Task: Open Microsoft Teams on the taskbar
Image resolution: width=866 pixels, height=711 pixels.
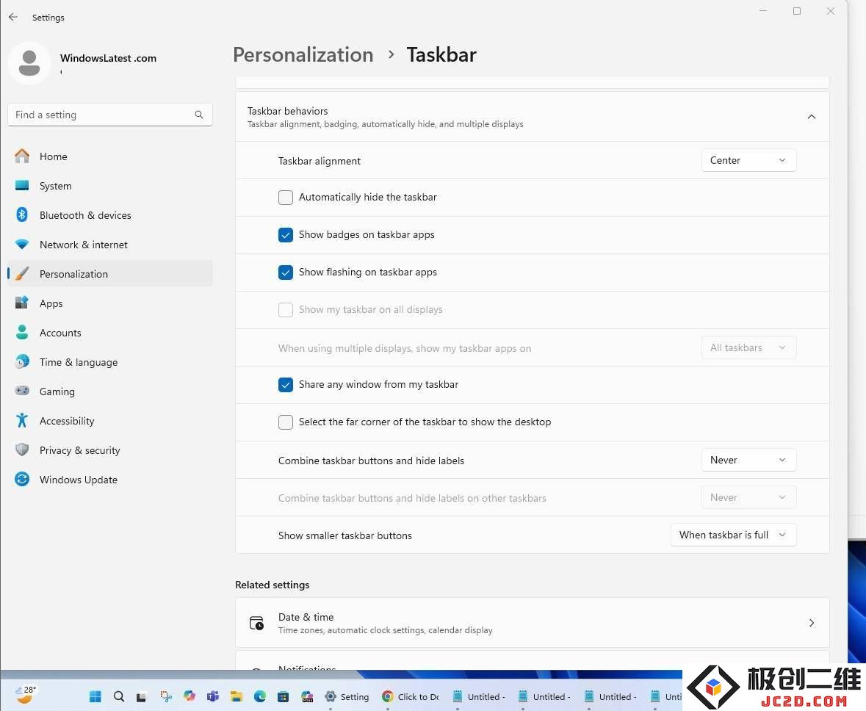Action: [212, 696]
